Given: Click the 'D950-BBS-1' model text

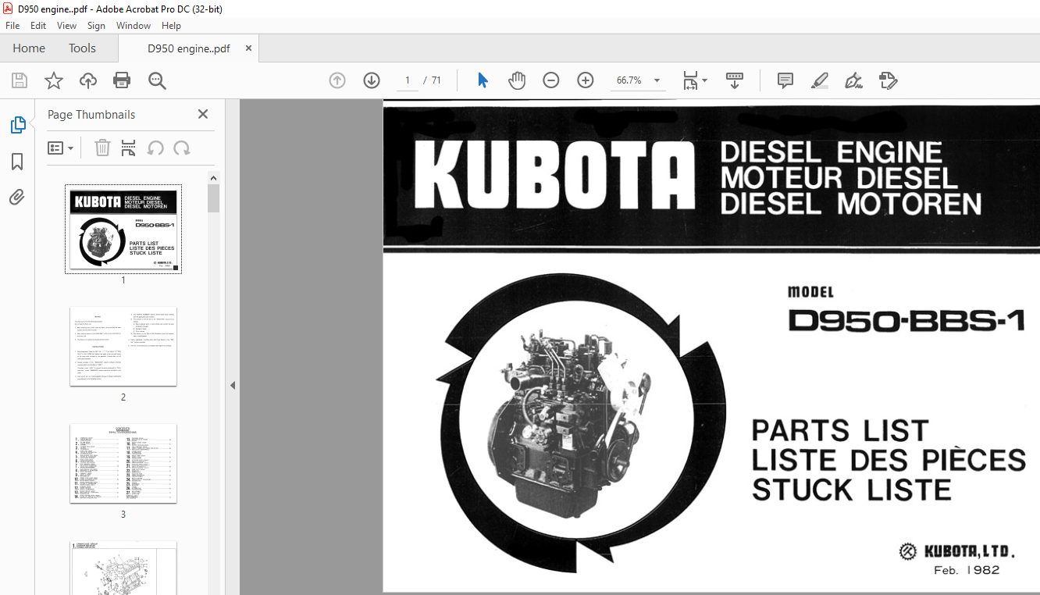Looking at the screenshot, I should click(906, 321).
